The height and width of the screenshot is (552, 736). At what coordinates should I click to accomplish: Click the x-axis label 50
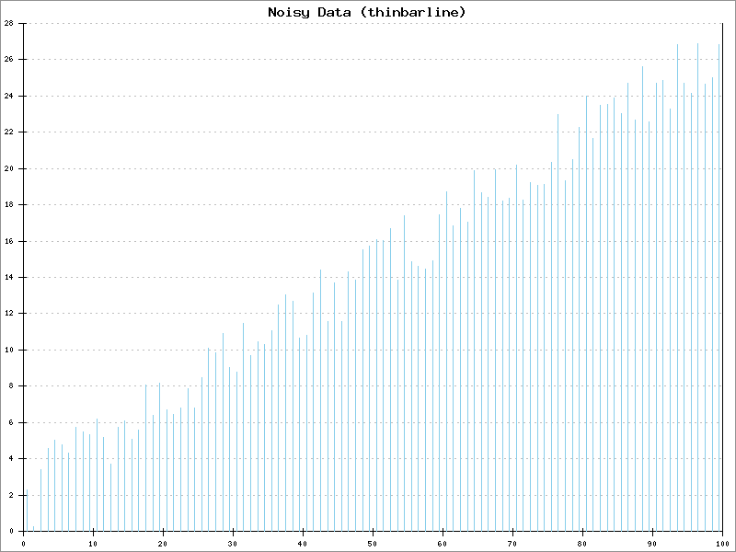pos(373,544)
